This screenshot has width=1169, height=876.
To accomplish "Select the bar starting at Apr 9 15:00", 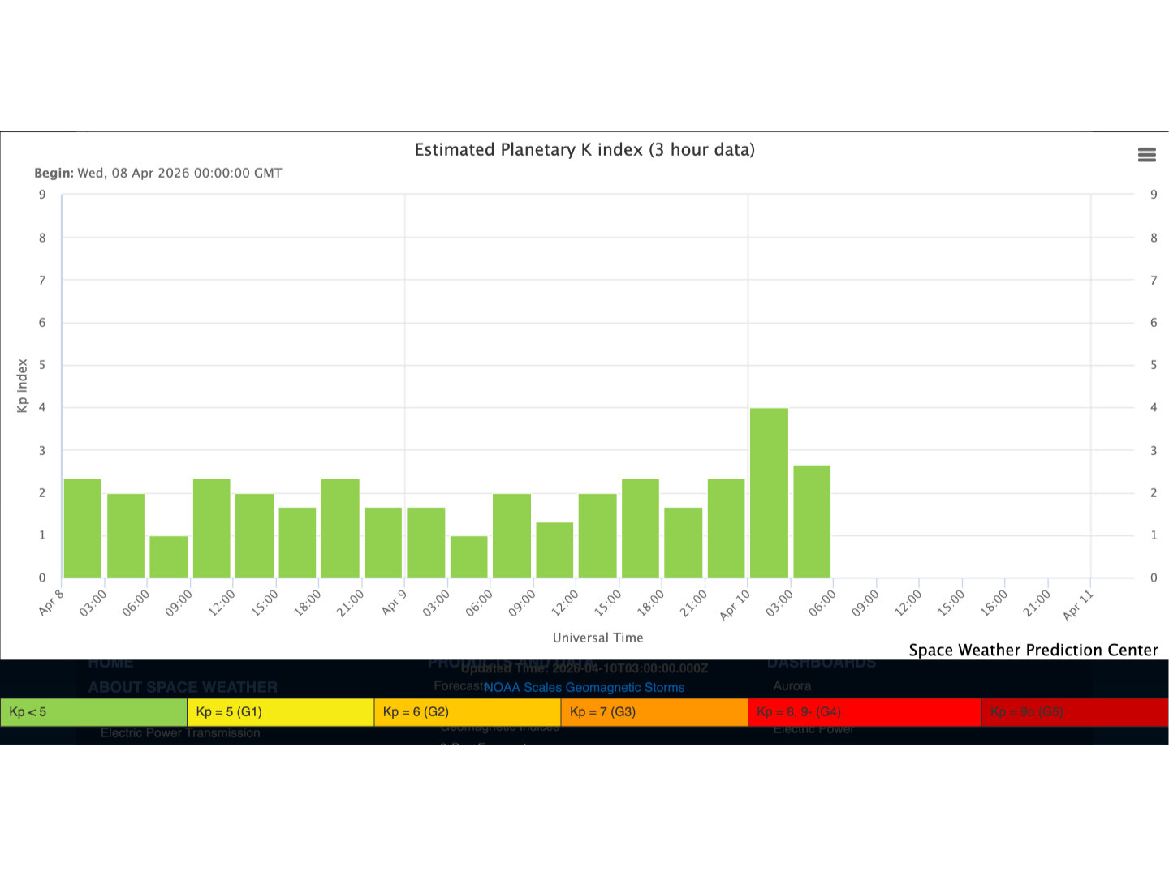I will (x=641, y=528).
